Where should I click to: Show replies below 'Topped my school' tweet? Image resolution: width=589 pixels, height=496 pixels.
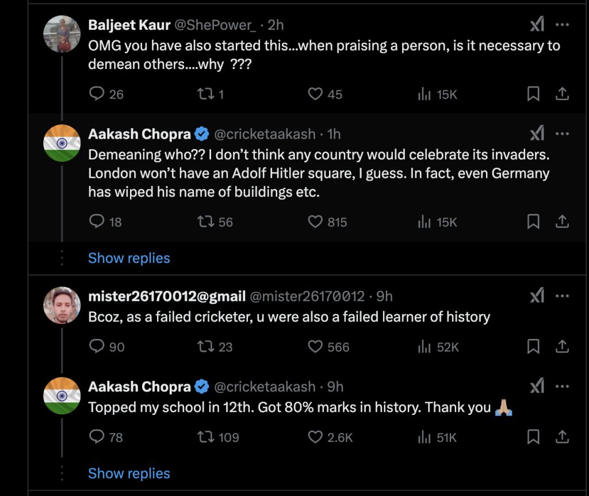[x=129, y=474]
